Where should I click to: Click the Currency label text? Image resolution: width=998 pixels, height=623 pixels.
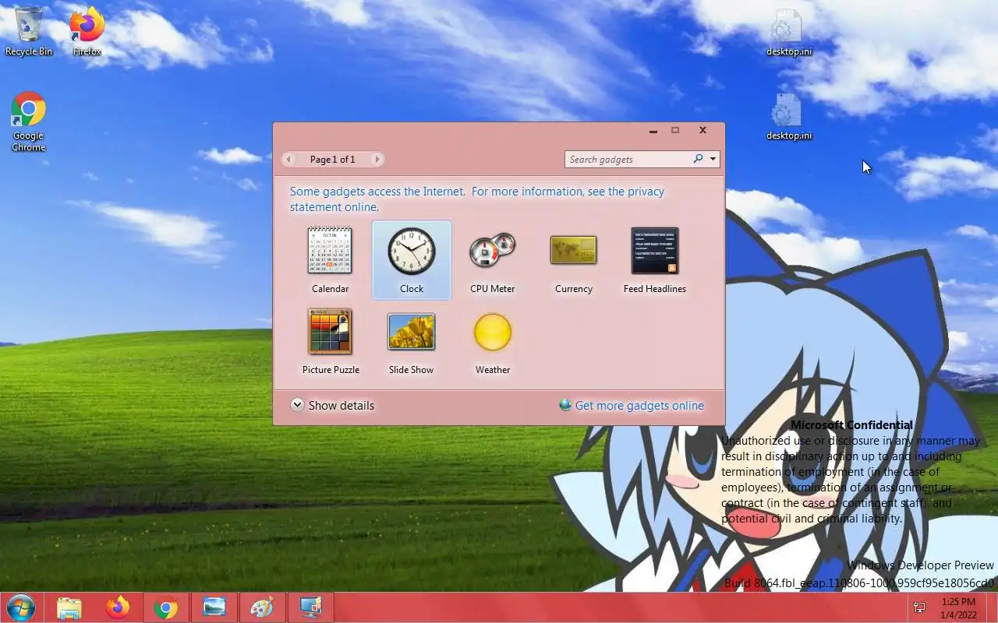[x=574, y=289]
